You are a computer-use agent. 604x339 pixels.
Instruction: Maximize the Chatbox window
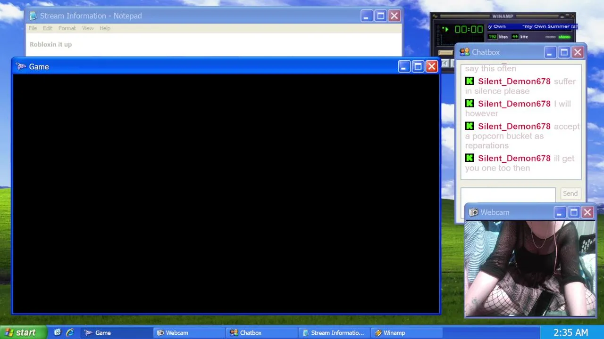[564, 52]
